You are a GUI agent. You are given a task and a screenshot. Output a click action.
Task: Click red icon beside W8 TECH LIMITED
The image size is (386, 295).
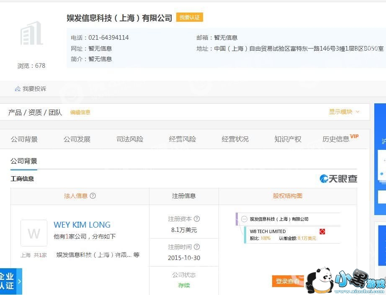pyautogui.click(x=322, y=231)
